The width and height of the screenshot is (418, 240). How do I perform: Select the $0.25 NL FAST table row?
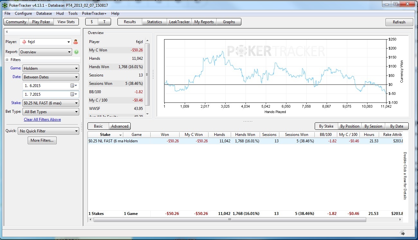[x=246, y=141]
